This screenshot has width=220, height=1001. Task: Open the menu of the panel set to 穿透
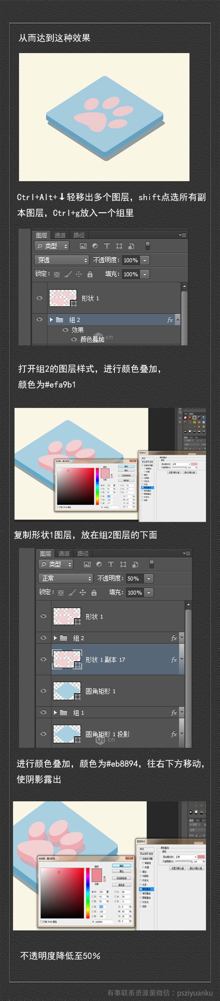[182, 235]
